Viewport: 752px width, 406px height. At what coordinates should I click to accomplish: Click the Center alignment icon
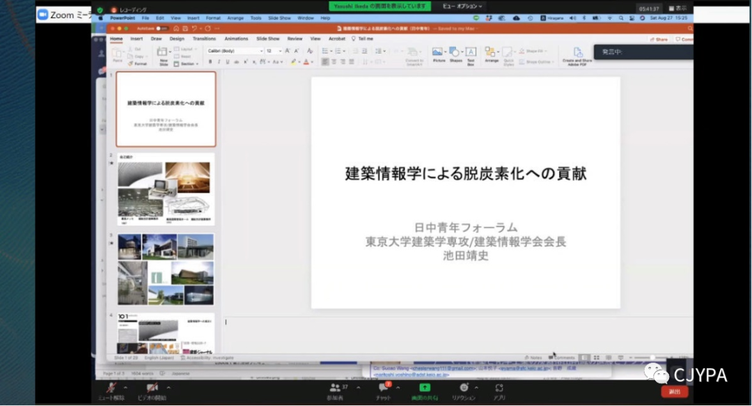334,62
